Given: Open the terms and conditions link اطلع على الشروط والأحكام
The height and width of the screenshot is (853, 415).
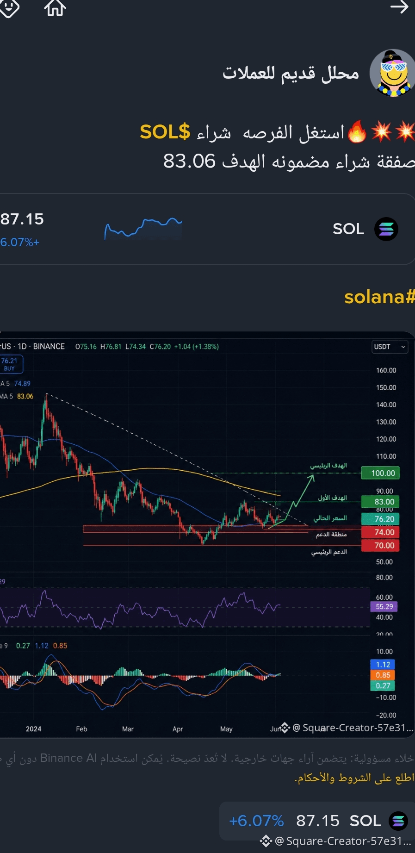Looking at the screenshot, I should point(354,778).
